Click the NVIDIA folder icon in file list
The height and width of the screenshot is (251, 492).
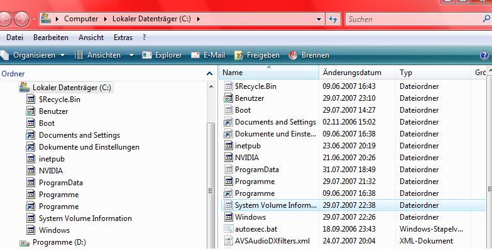(x=229, y=157)
